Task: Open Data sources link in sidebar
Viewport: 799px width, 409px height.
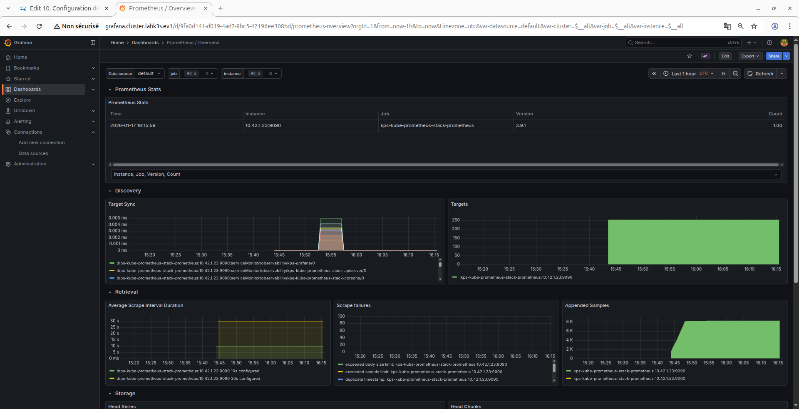Action: pyautogui.click(x=33, y=153)
